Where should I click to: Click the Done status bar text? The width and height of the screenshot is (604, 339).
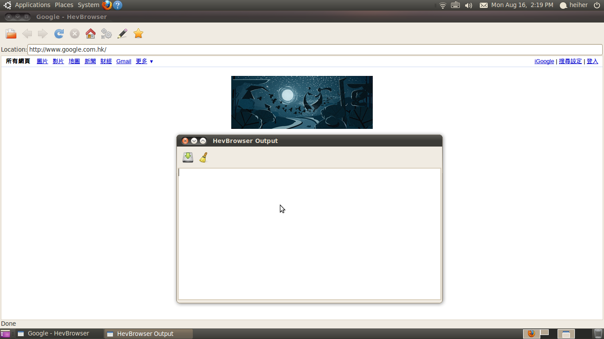point(8,324)
